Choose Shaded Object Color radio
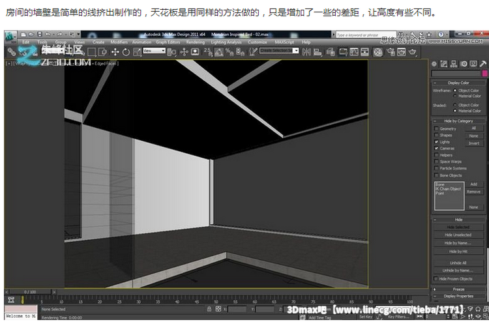This screenshot has height=322, width=489. tap(454, 105)
